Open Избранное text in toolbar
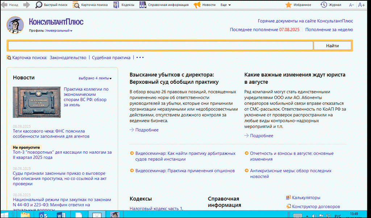 (x=303, y=5)
